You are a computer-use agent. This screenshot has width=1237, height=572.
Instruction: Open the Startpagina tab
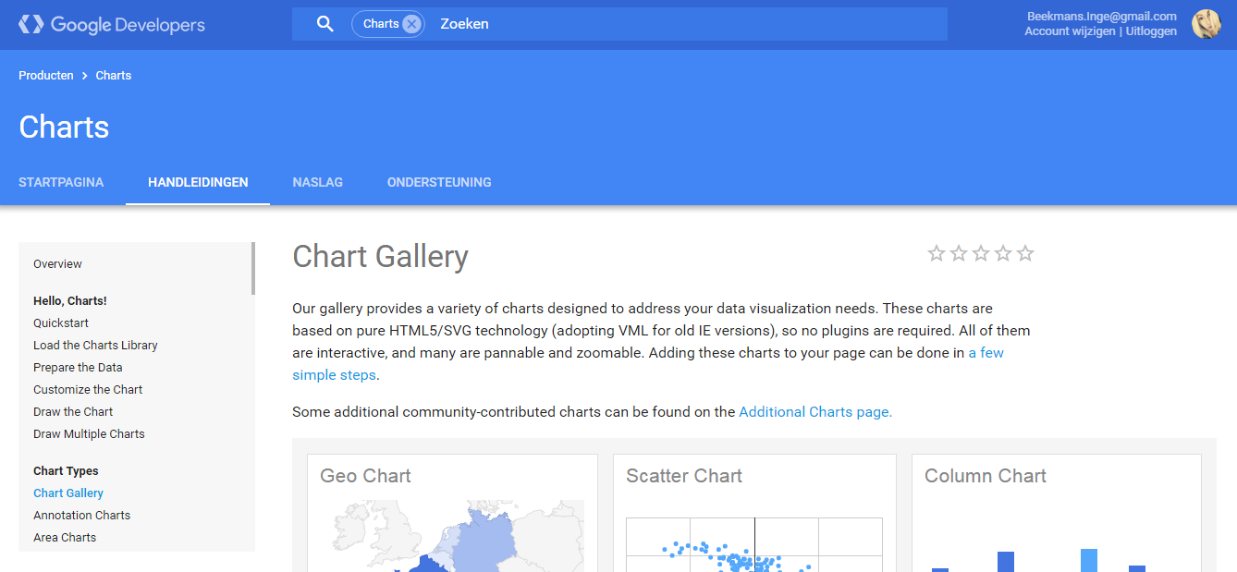[61, 182]
